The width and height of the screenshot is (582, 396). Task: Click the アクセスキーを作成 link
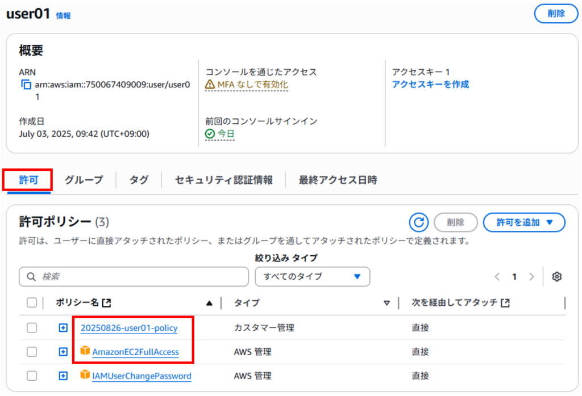click(430, 85)
